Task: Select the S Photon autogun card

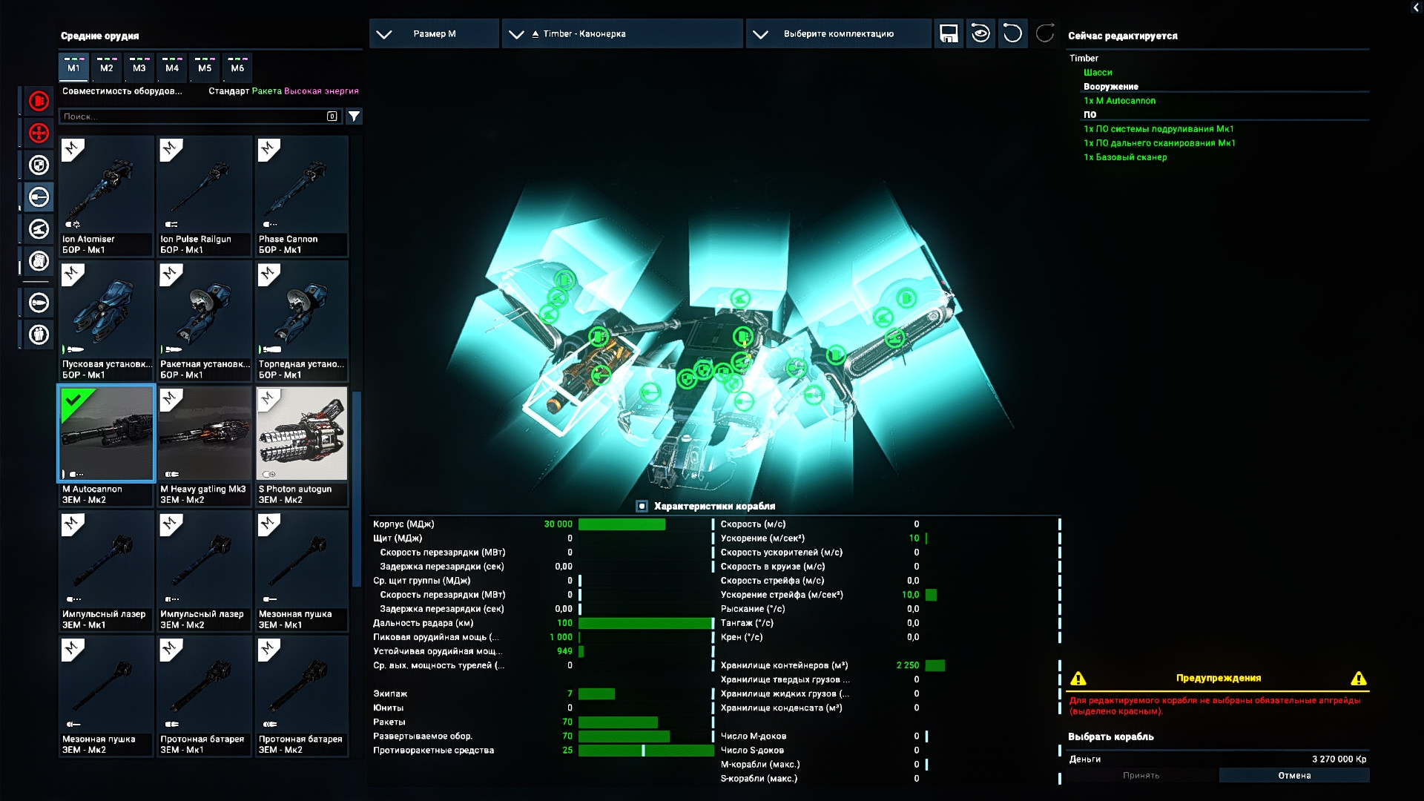Action: coord(302,446)
